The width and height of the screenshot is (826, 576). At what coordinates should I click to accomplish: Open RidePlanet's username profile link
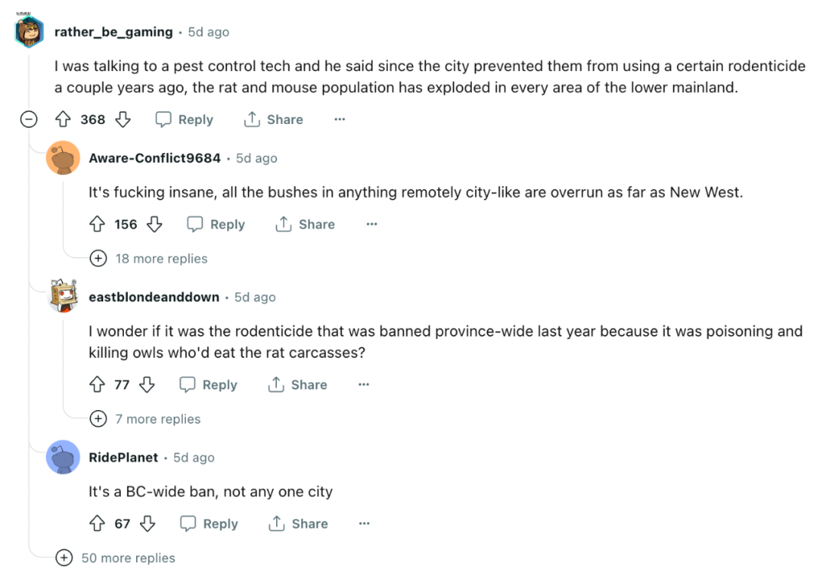click(123, 457)
